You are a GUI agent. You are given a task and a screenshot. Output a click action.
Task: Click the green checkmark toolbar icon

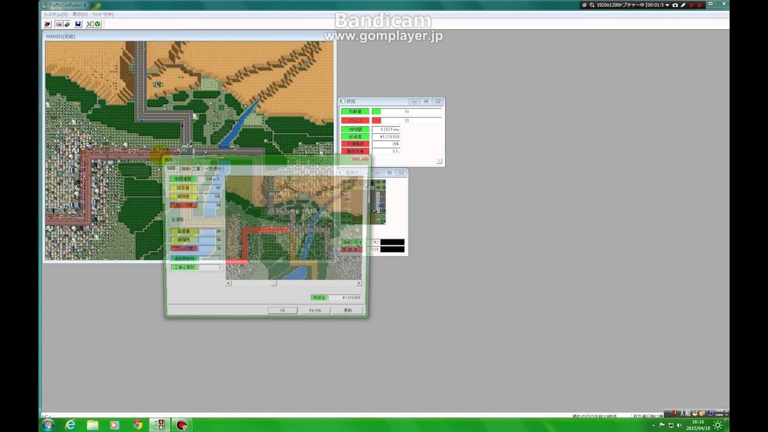97,24
